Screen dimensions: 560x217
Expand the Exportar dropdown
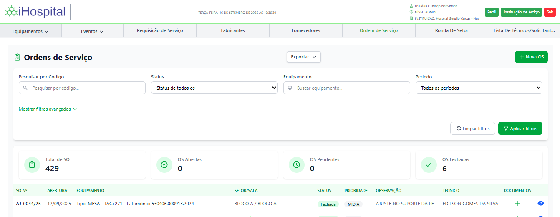point(303,57)
